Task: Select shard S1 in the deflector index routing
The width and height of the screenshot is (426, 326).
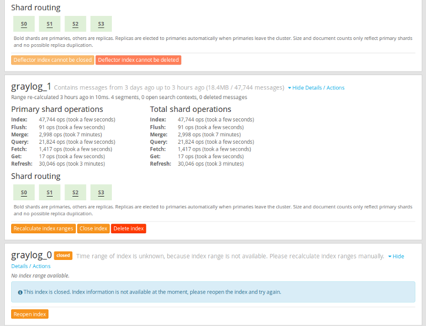Action: [50, 24]
